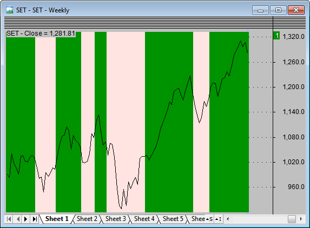Click the horizontal scrollbar right arrow
Viewport: 310px width, 228px height.
(301, 219)
